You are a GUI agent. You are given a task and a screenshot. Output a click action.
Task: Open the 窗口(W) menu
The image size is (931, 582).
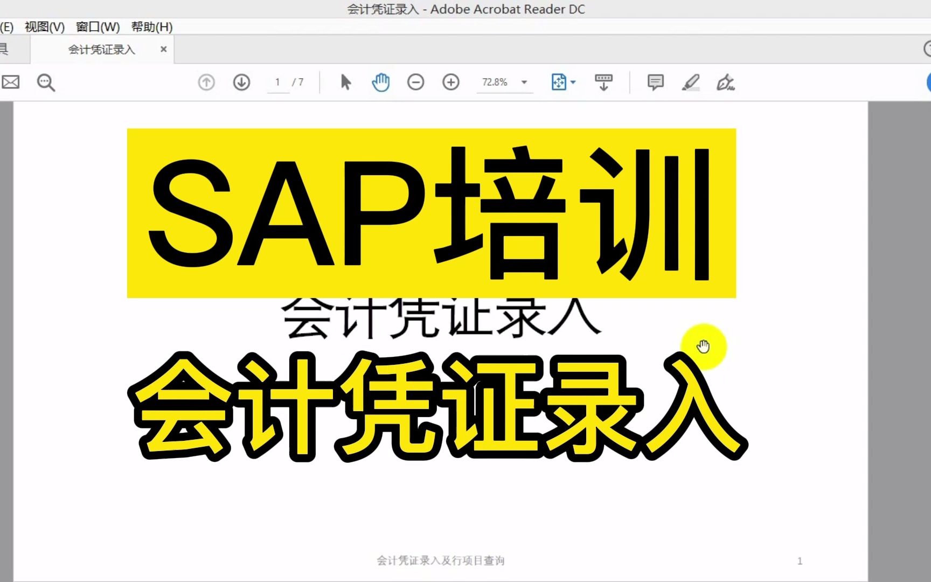click(x=98, y=27)
